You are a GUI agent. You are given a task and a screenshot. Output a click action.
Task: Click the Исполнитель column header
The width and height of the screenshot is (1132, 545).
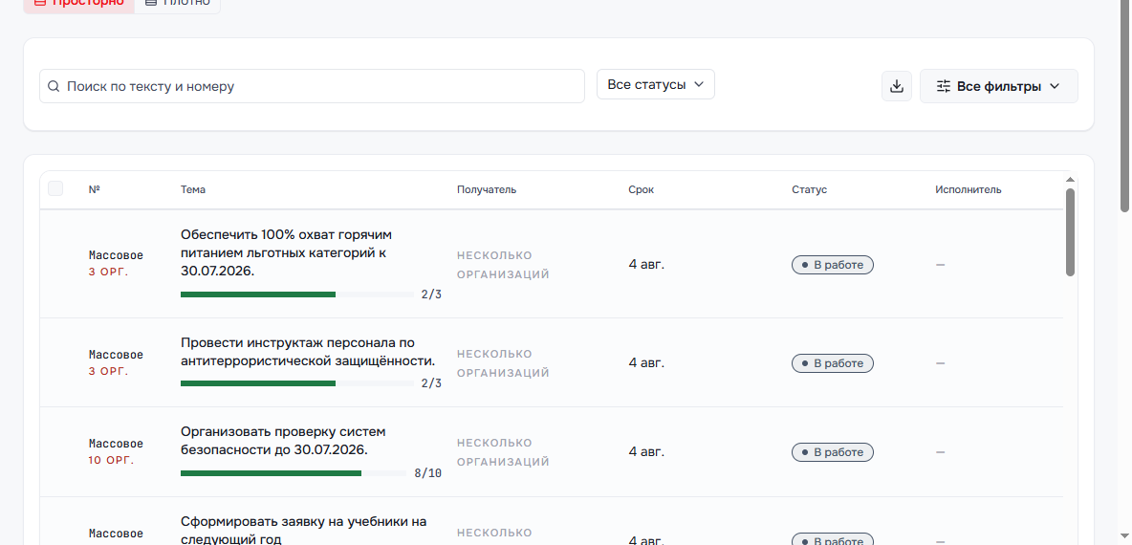point(969,190)
